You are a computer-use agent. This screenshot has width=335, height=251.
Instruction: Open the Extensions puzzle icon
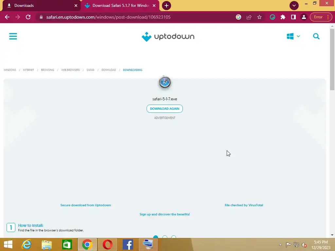tap(283, 17)
